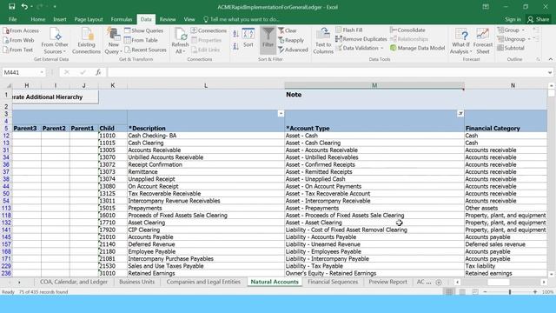Open the Formulas tab
The image size is (556, 313).
point(122,19)
